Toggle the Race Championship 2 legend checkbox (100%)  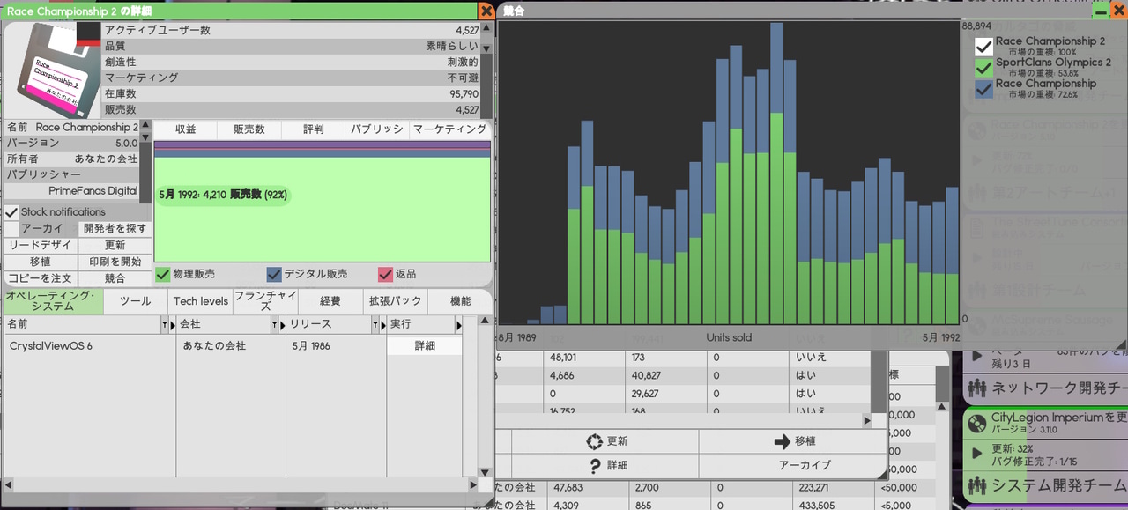(x=983, y=47)
